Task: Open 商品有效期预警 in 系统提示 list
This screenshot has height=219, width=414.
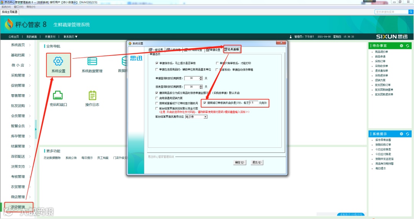Action: [x=384, y=163]
